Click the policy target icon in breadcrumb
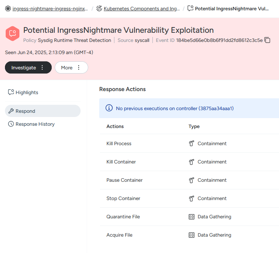The width and height of the screenshot is (279, 253). pyautogui.click(x=99, y=8)
